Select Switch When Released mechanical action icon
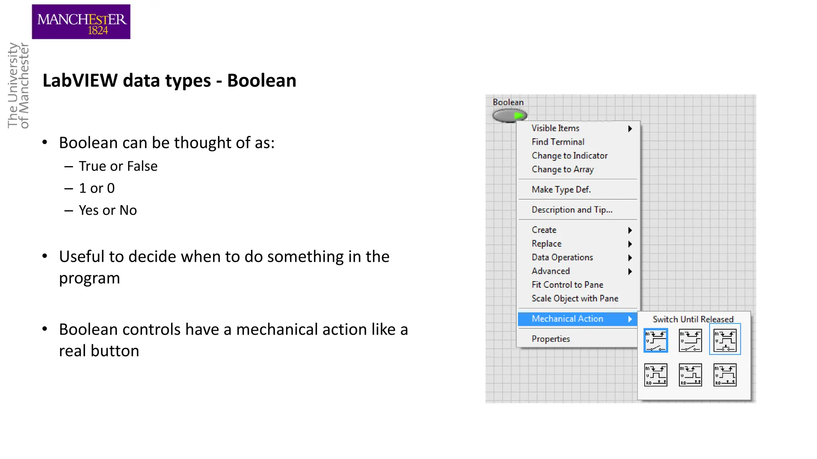The width and height of the screenshot is (817, 459). (x=690, y=340)
